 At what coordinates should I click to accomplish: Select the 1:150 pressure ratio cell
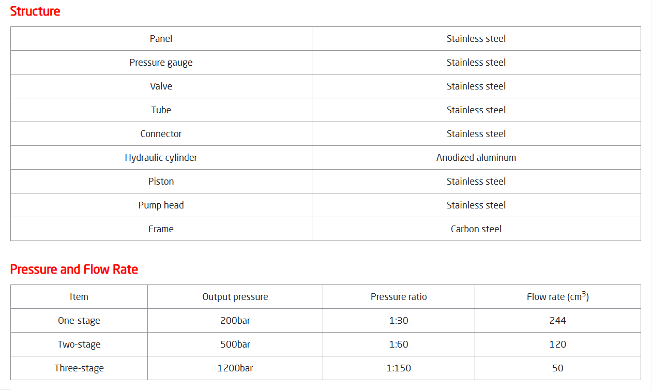399,368
